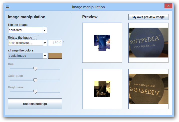Select the original blue collage preview thumbnail
Viewport: 179px width, 122px height.
click(x=102, y=43)
